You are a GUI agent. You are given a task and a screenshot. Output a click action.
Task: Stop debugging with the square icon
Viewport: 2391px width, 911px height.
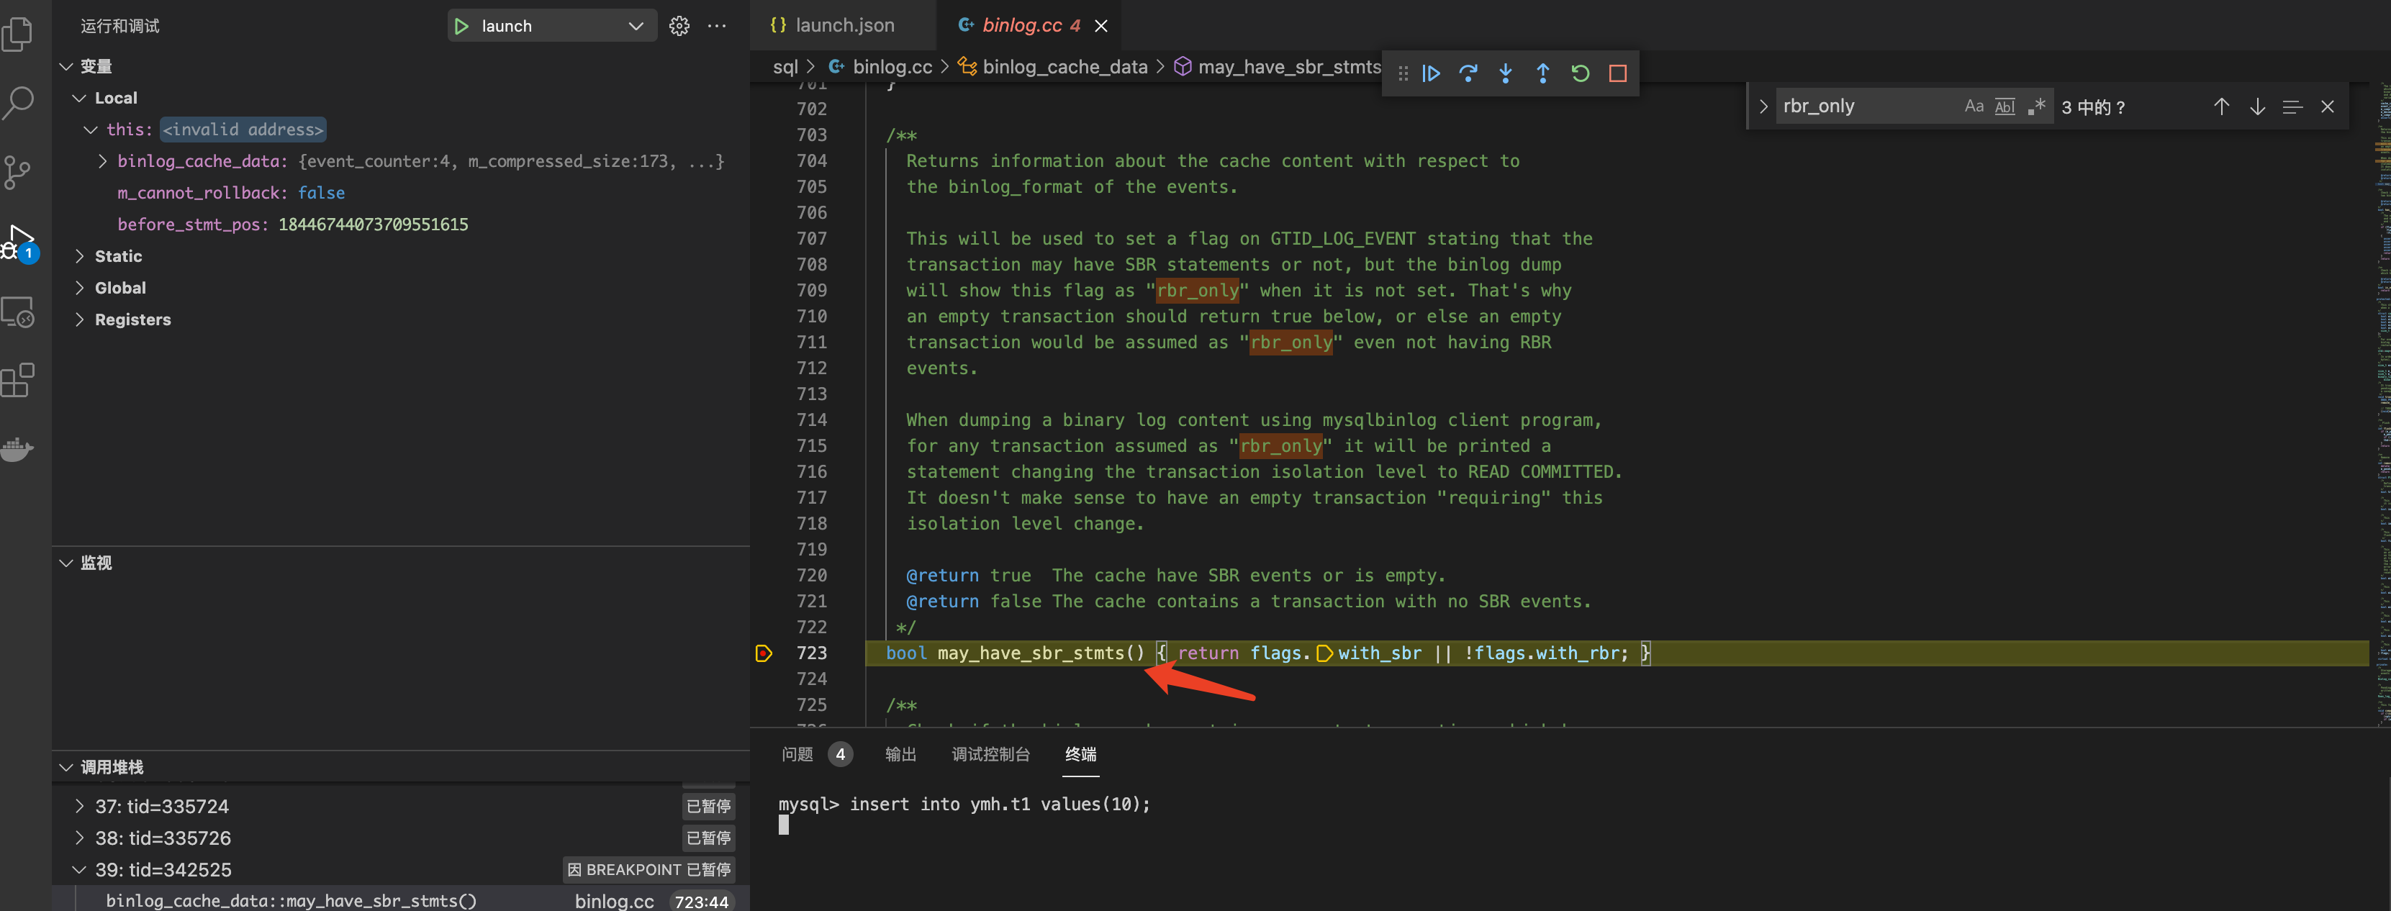(1617, 73)
